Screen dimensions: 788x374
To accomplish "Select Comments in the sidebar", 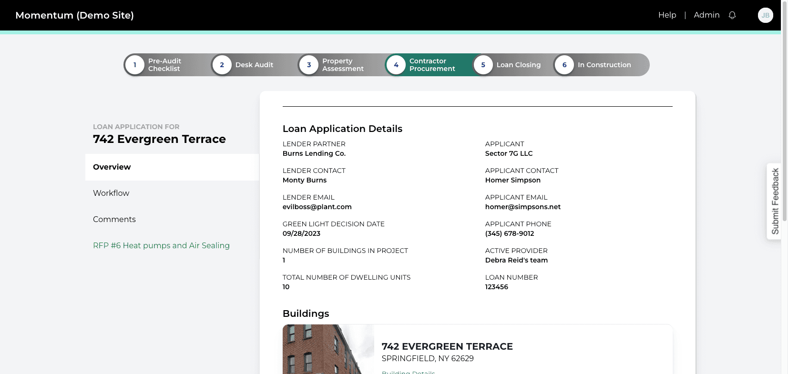I will pos(114,219).
